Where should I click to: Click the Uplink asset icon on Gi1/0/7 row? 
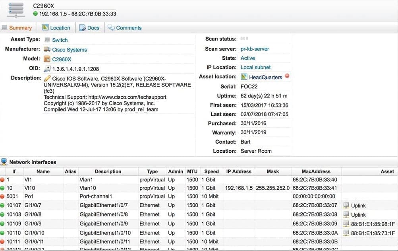[346, 205]
